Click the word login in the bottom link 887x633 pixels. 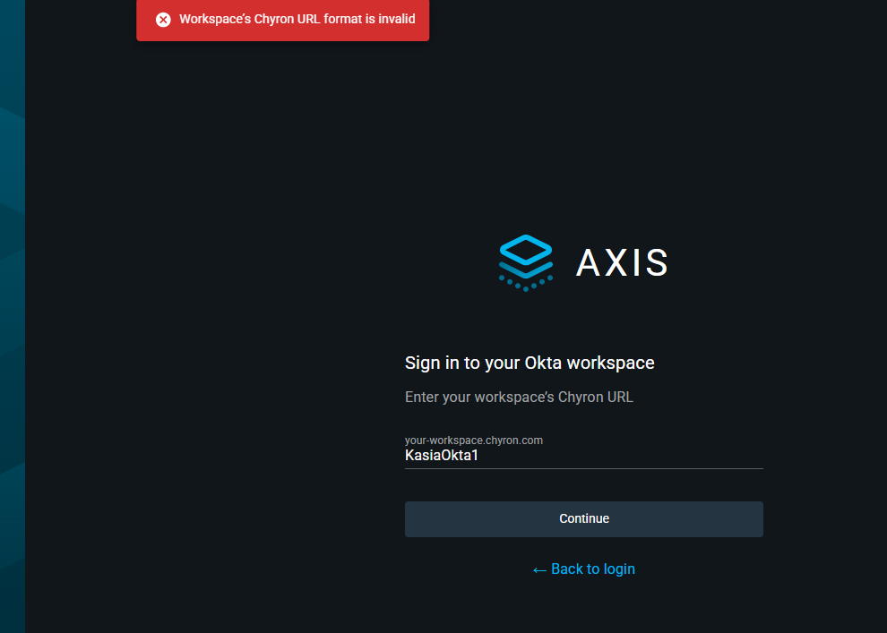[616, 569]
